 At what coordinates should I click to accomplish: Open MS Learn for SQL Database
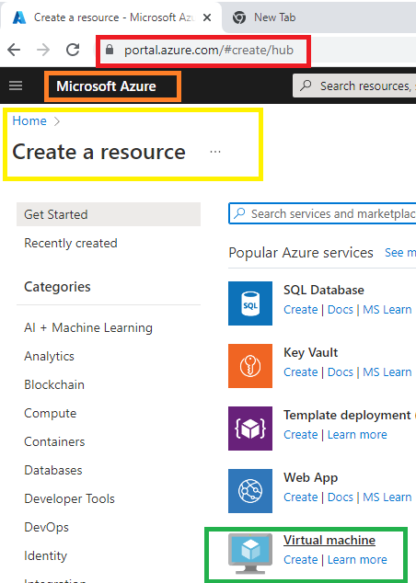(x=387, y=309)
